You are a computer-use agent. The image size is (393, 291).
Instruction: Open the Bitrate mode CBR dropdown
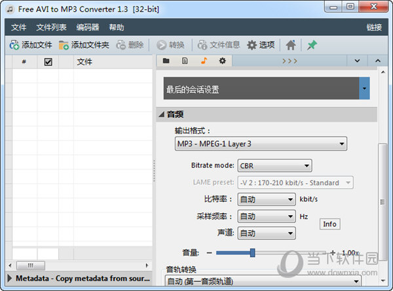(x=274, y=165)
